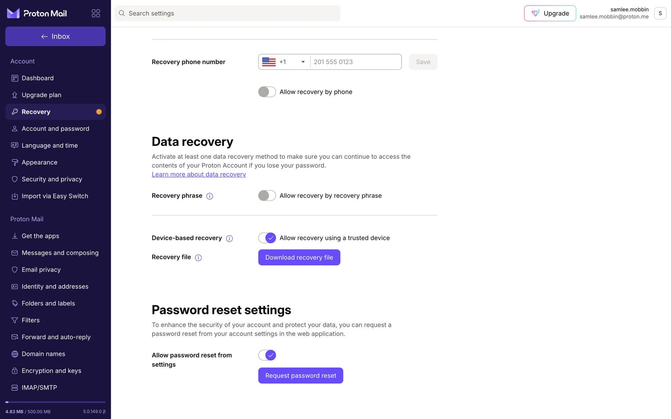Click Download recovery file button
This screenshot has width=671, height=419.
coord(299,257)
